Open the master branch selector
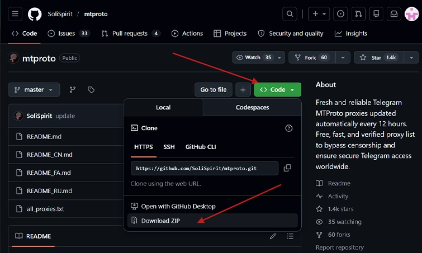Viewport: 422px width, 253px height. 34,89
